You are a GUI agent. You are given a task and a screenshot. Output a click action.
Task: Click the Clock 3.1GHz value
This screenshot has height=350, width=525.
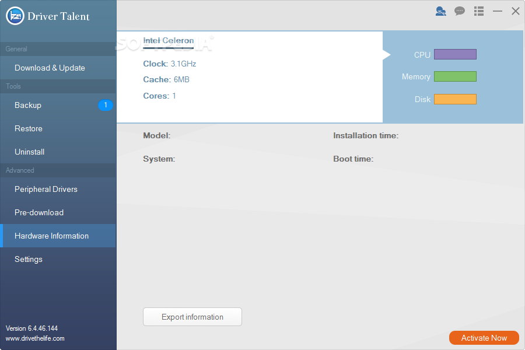coord(184,64)
